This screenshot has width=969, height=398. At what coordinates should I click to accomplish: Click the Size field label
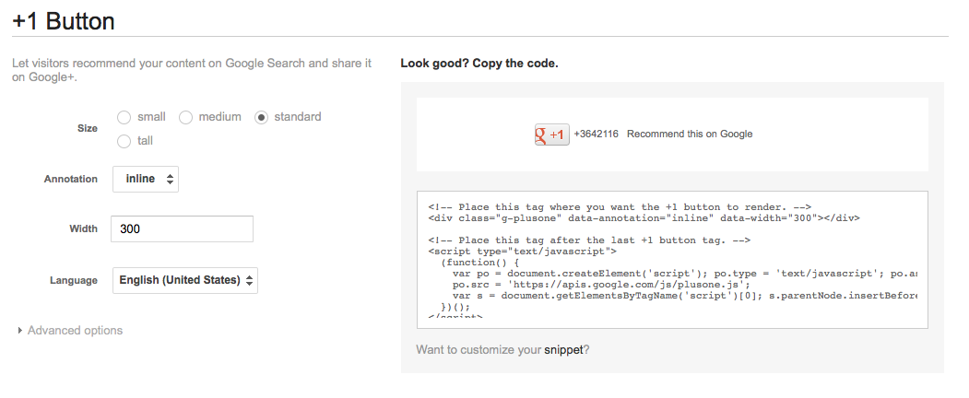pos(88,129)
